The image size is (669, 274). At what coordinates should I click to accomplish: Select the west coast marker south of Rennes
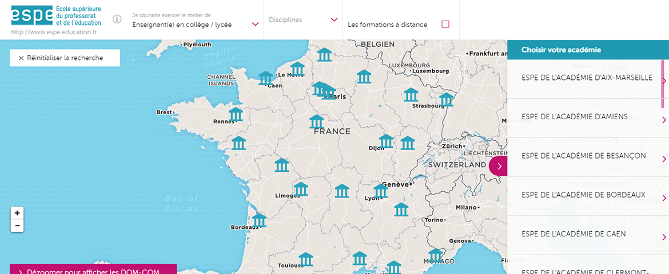[238, 143]
